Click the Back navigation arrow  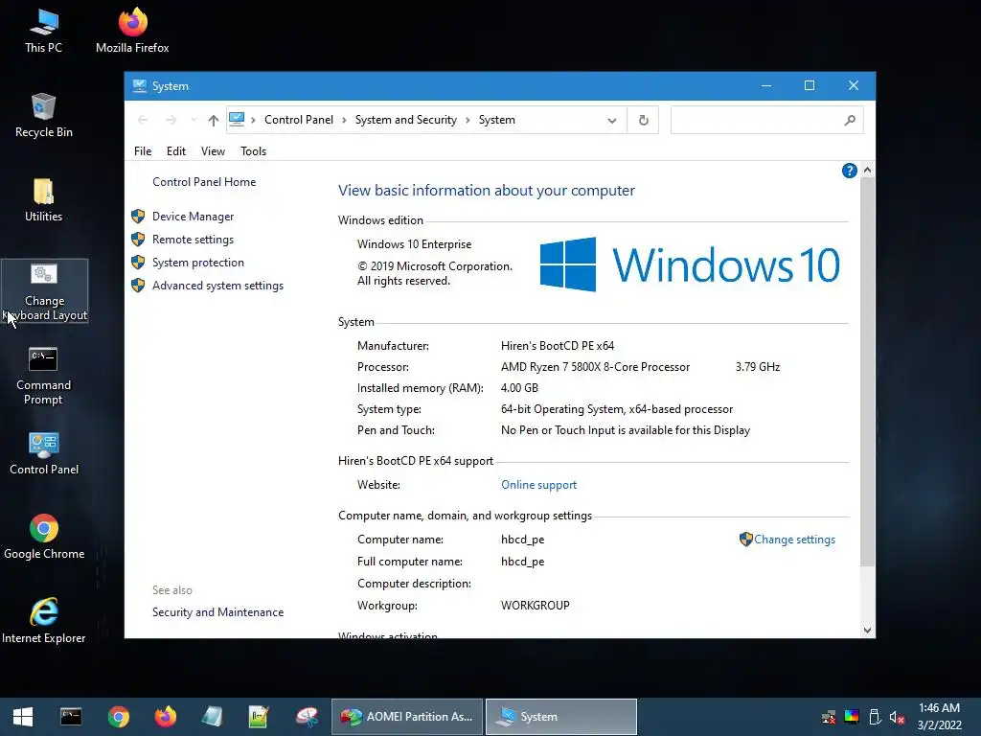tap(143, 120)
